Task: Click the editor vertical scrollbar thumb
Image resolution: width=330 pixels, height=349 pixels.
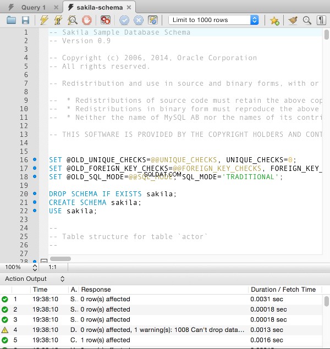Action: [x=327, y=35]
